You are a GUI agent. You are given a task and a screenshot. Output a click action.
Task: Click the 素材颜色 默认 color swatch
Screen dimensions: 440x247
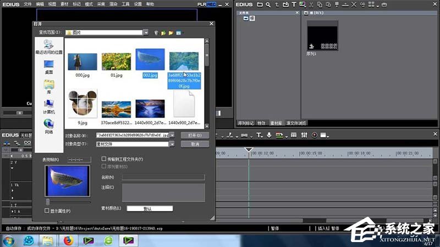150,209
